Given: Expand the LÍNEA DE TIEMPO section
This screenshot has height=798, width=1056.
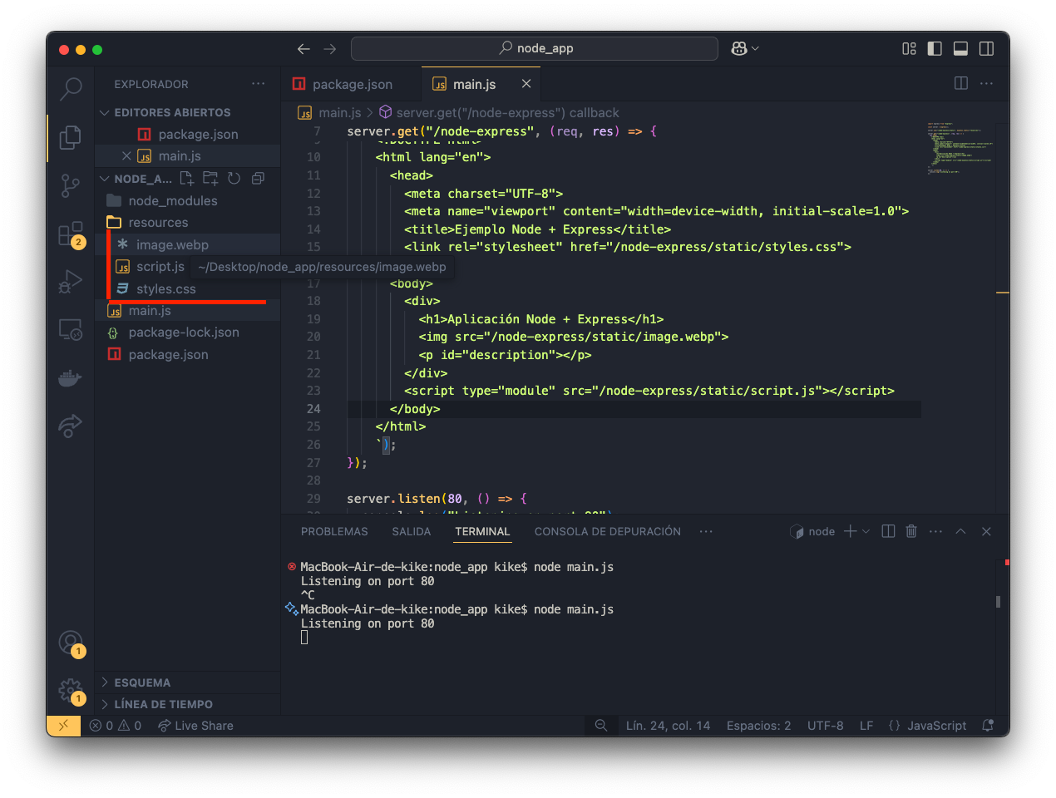Looking at the screenshot, I should [188, 704].
